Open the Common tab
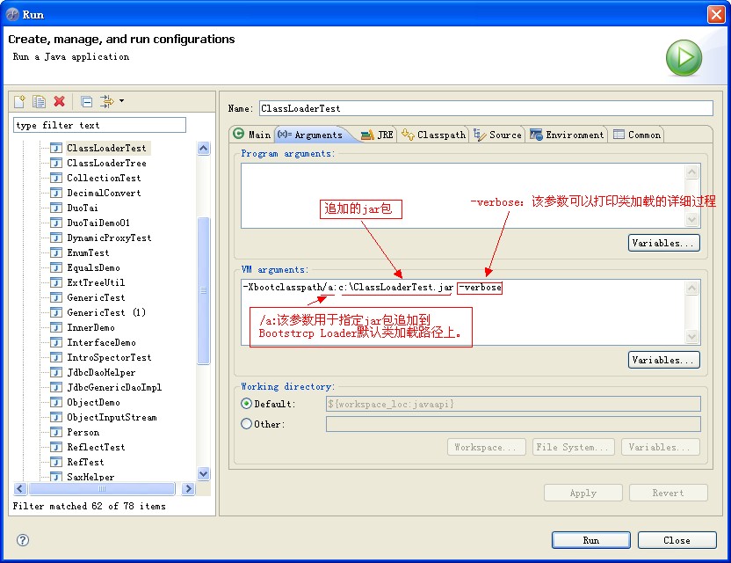Image resolution: width=731 pixels, height=563 pixels. (636, 135)
